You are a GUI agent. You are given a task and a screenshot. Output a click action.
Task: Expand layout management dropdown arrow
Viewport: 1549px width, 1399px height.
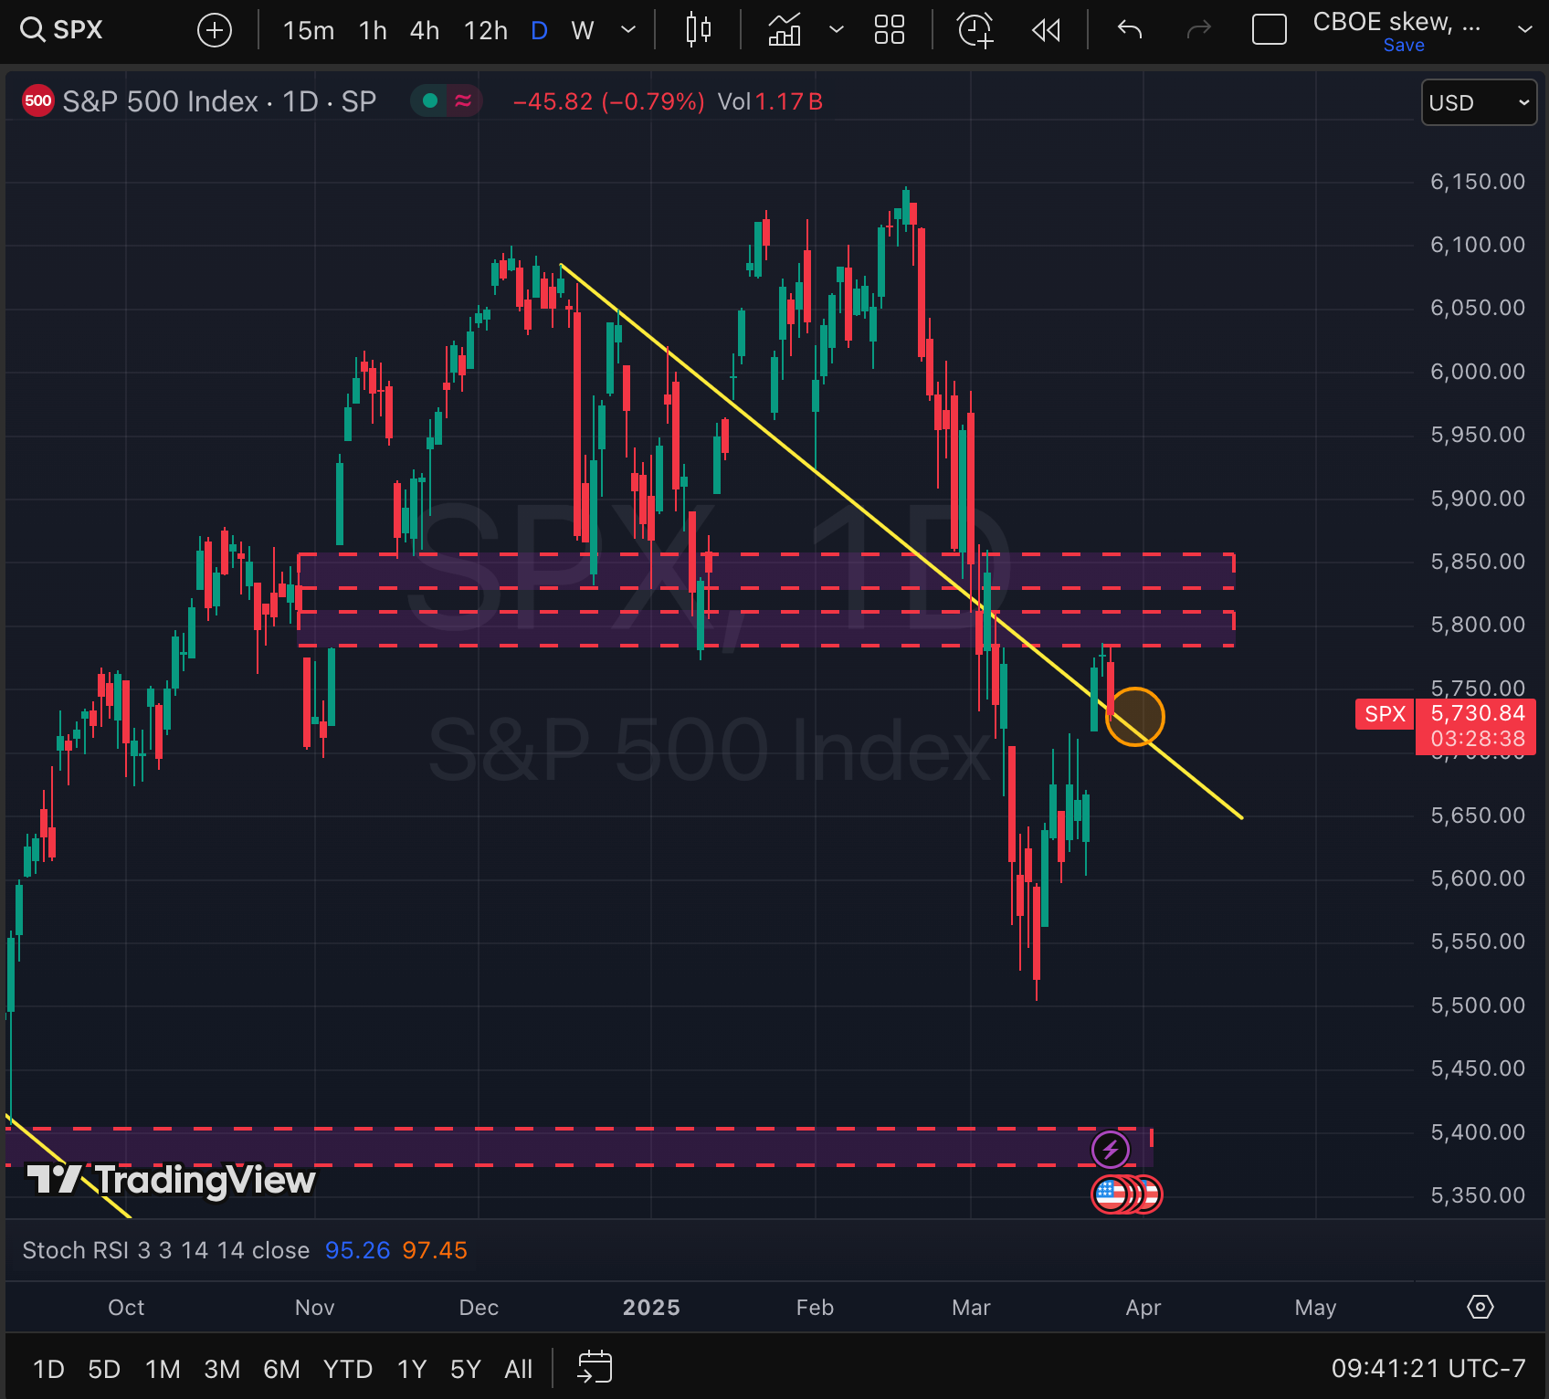(x=1524, y=30)
